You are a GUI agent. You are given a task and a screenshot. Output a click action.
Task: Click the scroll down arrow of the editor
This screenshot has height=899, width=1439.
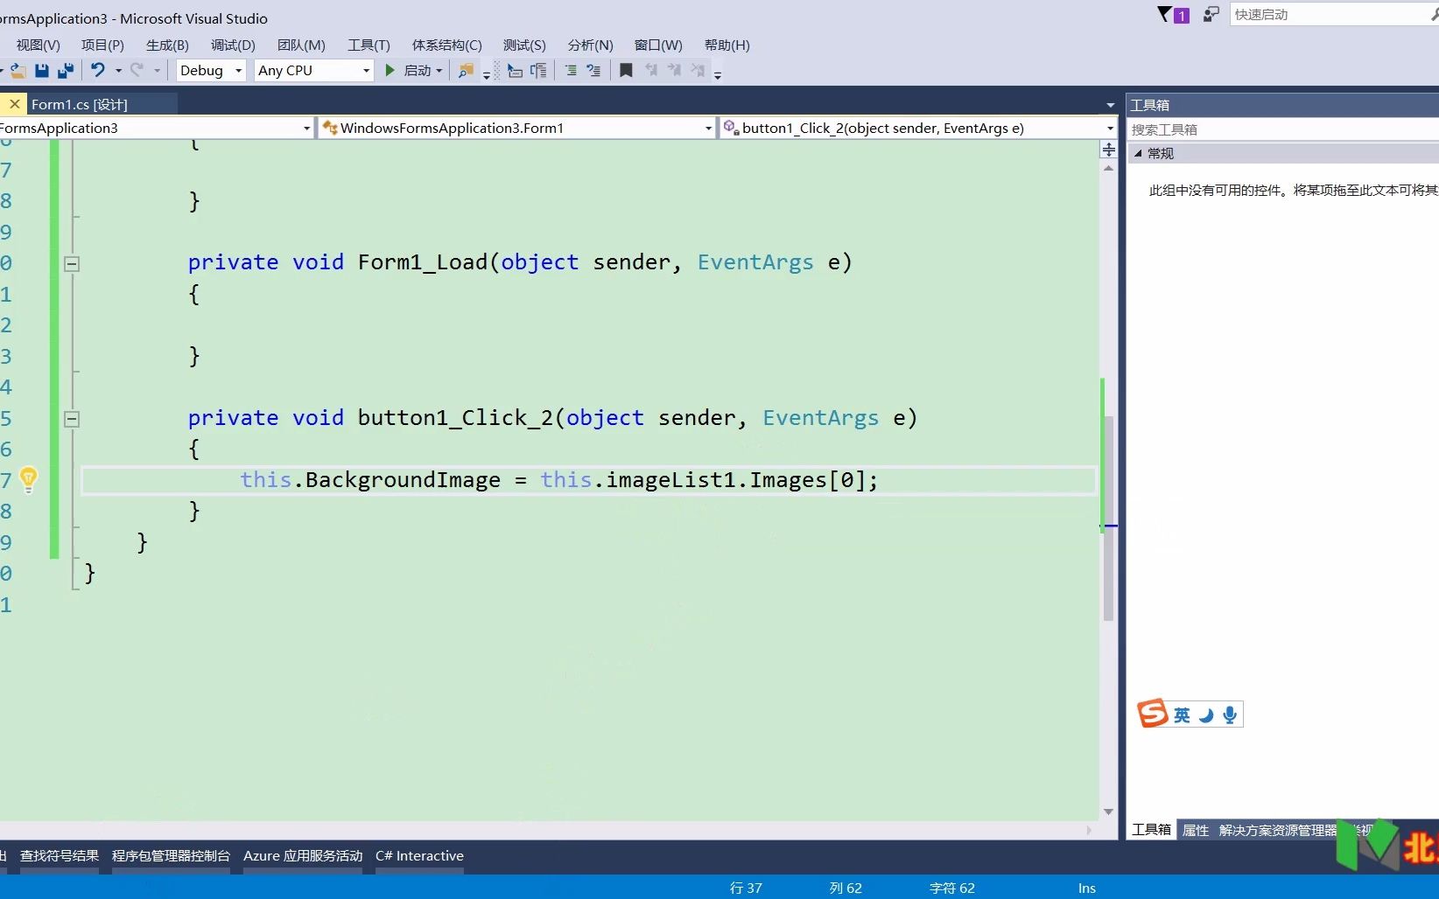(x=1108, y=812)
